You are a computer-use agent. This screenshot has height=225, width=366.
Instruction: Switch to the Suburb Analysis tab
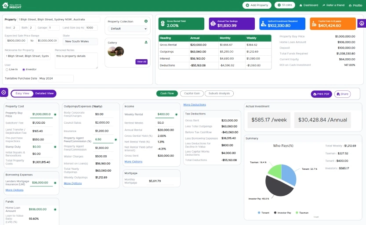[219, 93]
